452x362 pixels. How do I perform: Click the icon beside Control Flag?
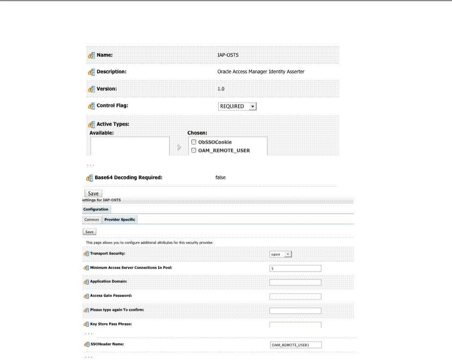coord(91,106)
